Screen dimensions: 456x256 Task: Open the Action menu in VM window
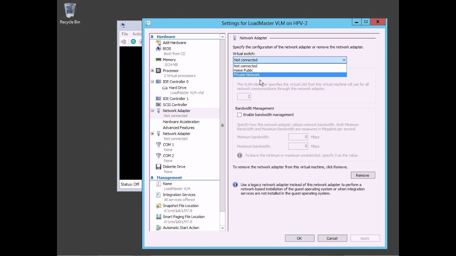click(x=137, y=34)
